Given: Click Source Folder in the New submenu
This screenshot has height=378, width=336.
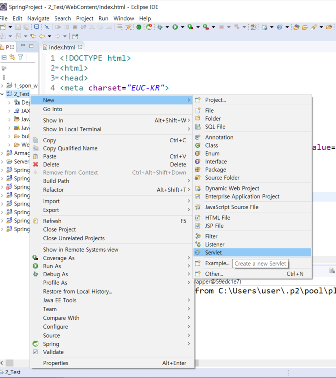Looking at the screenshot, I should [252, 178].
